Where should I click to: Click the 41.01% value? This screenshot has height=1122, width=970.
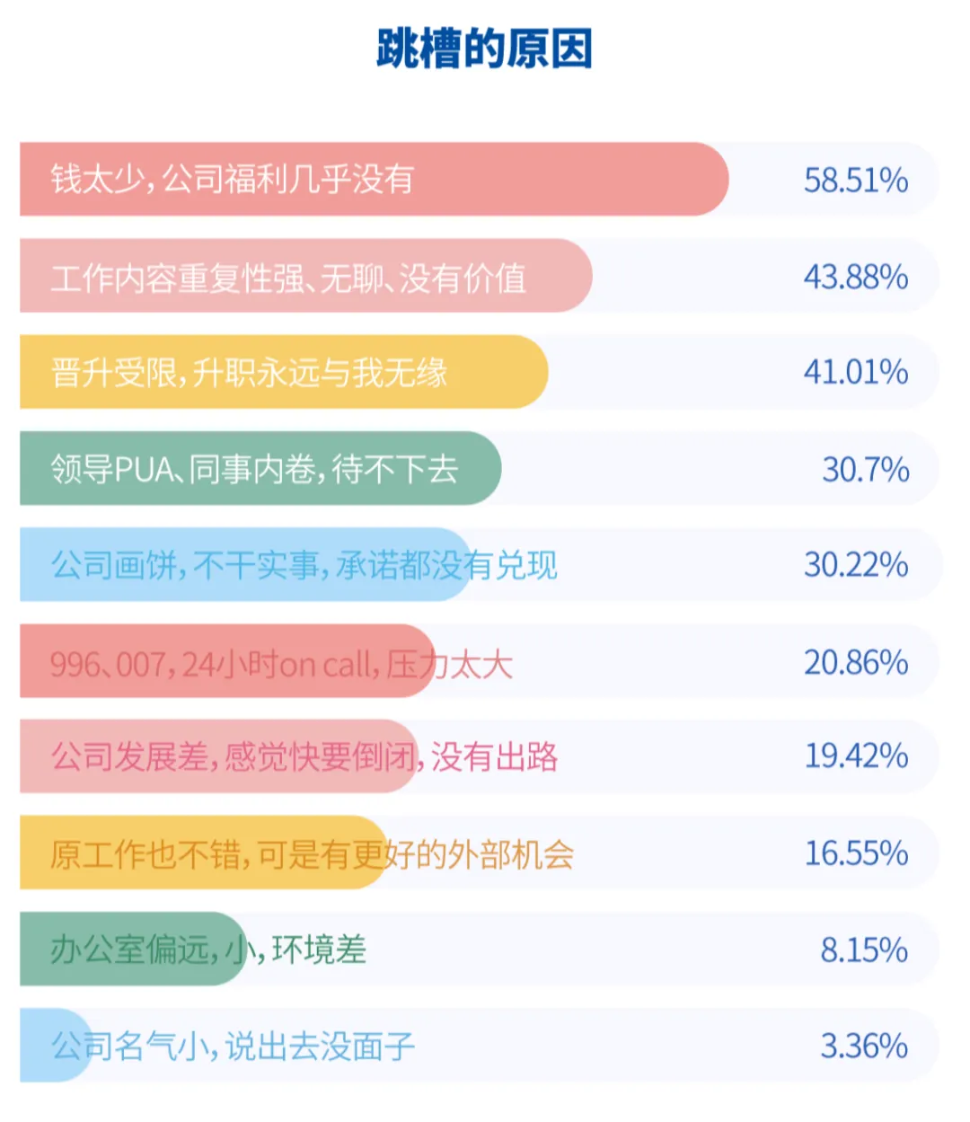coord(856,372)
